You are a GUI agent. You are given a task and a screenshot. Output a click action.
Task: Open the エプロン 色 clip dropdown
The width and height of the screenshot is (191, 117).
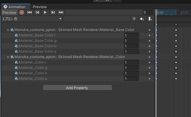pyautogui.click(x=32, y=19)
